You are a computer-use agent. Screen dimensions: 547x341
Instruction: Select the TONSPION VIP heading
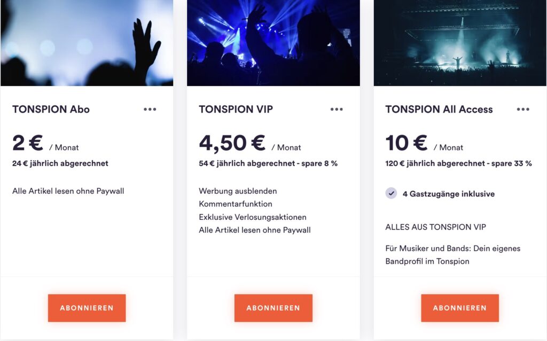[x=236, y=109]
